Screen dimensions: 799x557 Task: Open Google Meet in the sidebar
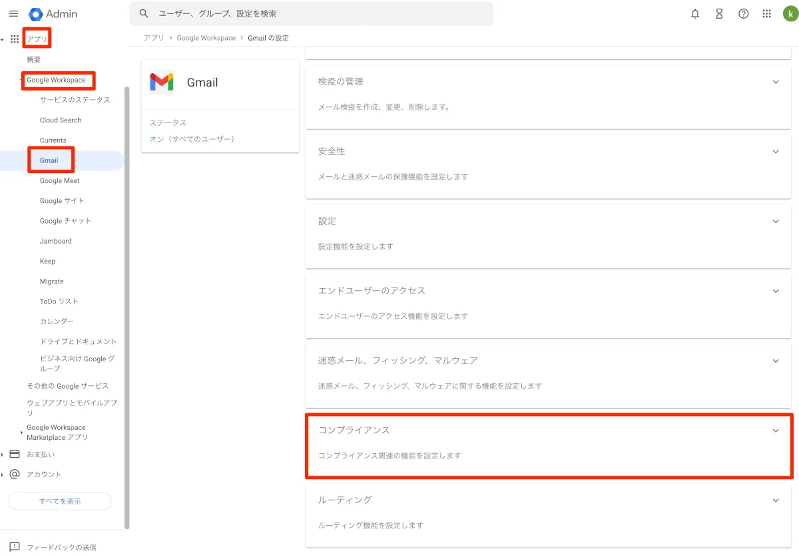point(60,181)
